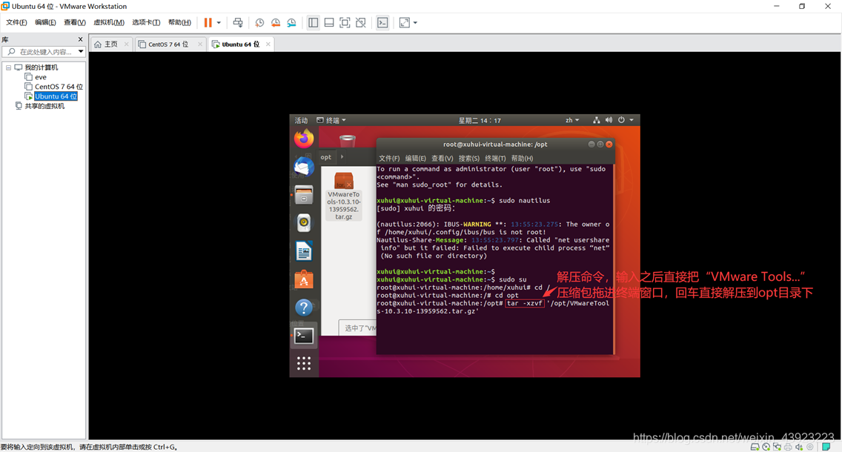Close the Ubuntu 64 位 tab
The image size is (842, 452).
(268, 44)
